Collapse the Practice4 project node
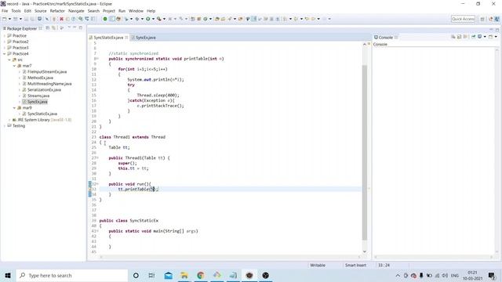The image size is (502, 282). [x=5, y=54]
